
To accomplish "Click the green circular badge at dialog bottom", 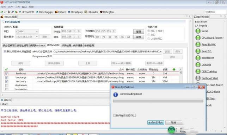I will click(171, 130).
